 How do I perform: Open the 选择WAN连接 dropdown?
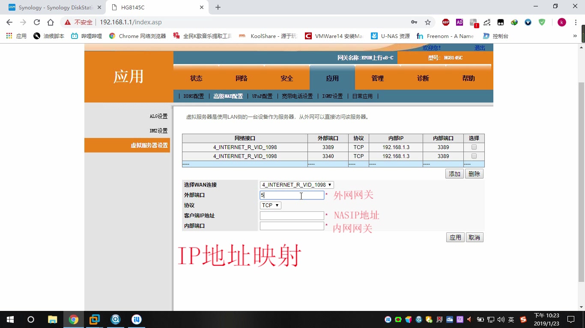coord(296,184)
